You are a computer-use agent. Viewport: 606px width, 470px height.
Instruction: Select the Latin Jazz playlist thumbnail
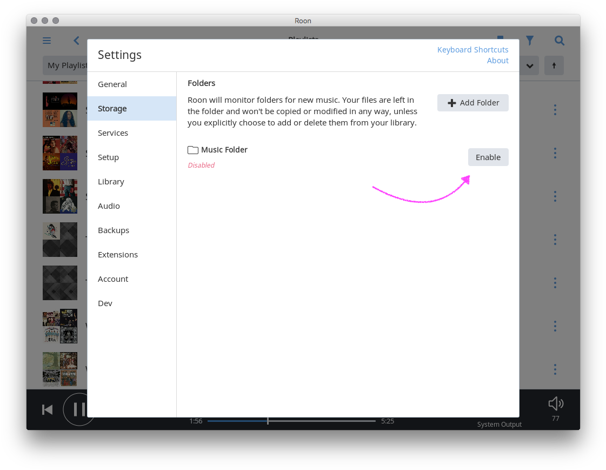click(x=60, y=153)
